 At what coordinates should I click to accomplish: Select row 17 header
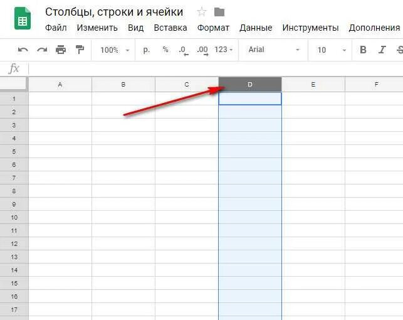tap(14, 310)
